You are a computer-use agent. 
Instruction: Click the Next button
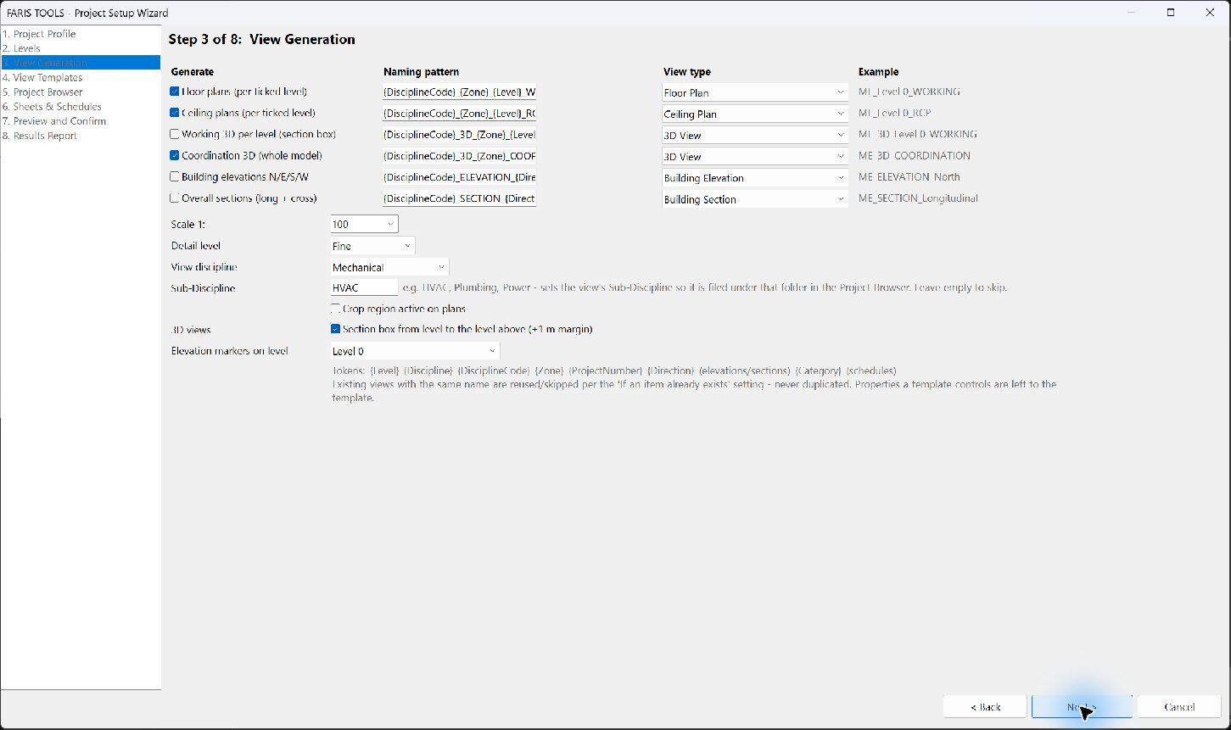(1082, 706)
